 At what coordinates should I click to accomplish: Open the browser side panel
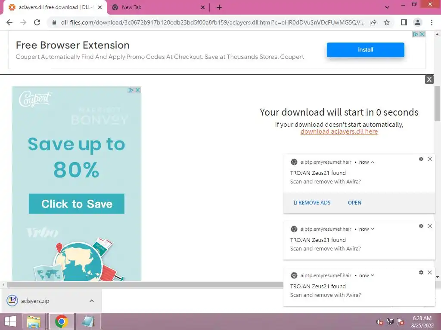pyautogui.click(x=404, y=22)
